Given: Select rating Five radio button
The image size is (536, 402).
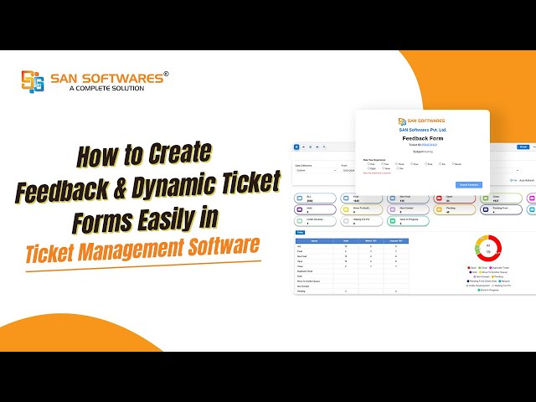Looking at the screenshot, I should click(x=426, y=164).
